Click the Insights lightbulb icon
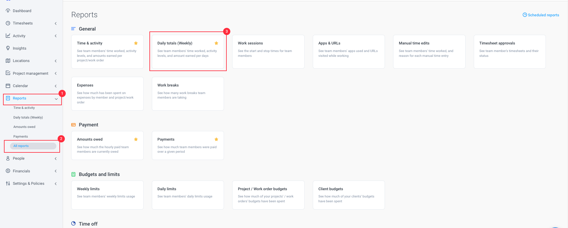 click(8, 48)
